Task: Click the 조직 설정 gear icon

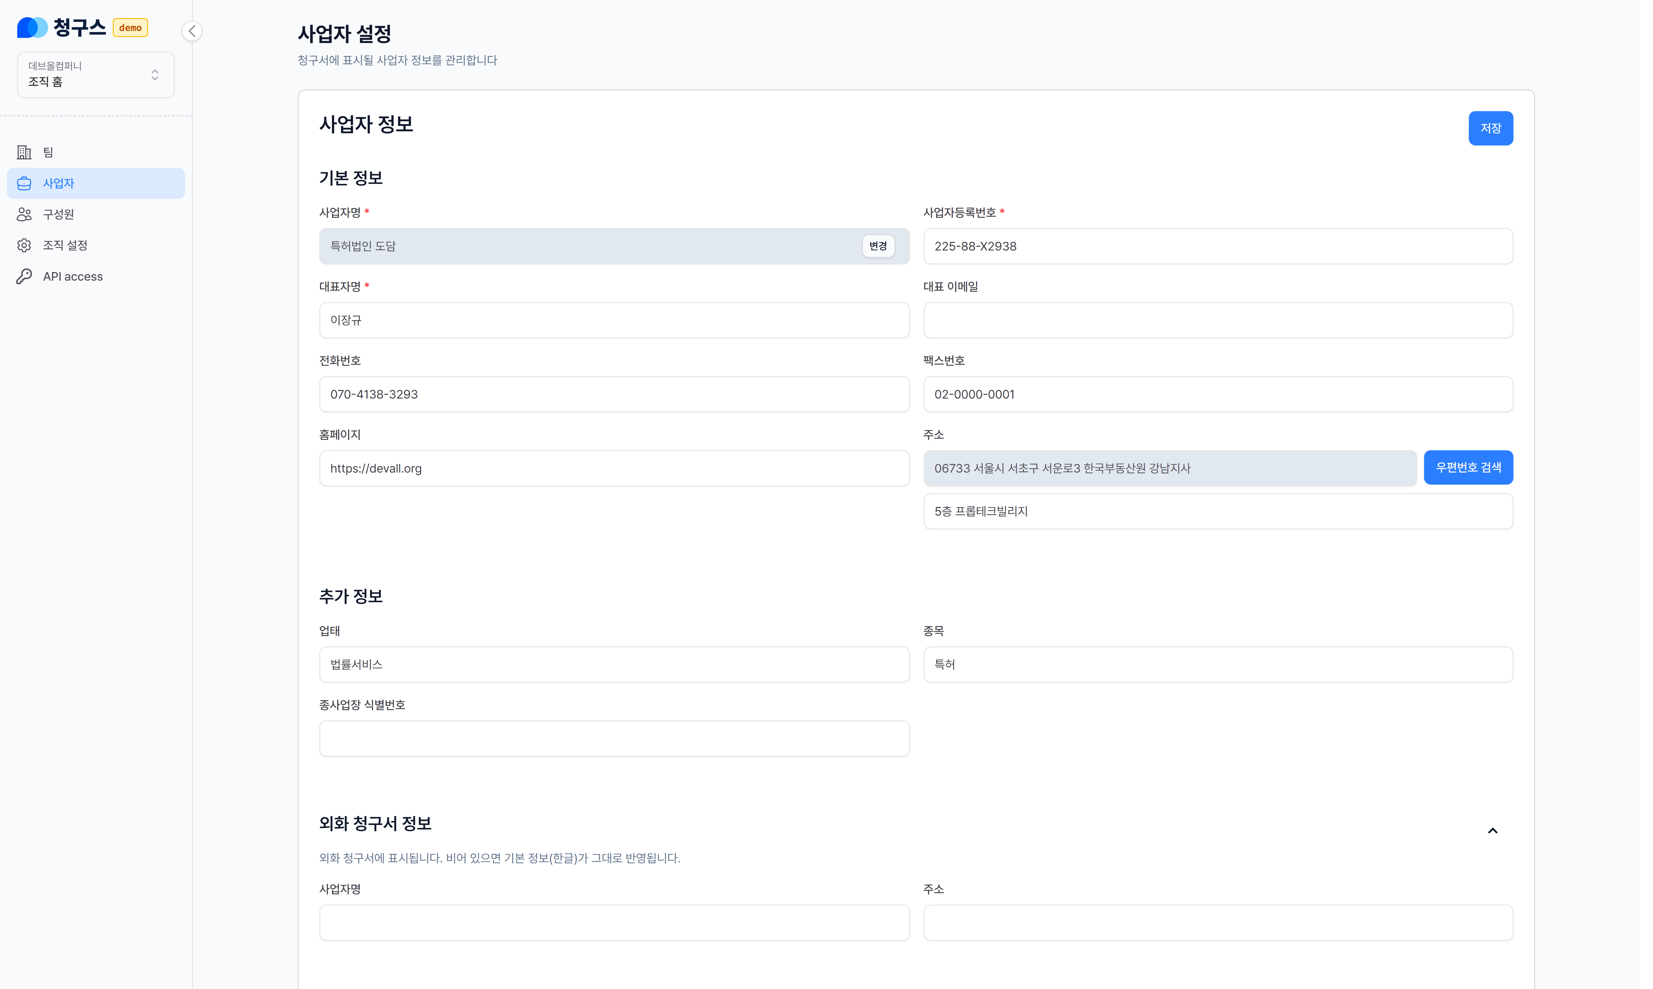Action: click(x=24, y=245)
